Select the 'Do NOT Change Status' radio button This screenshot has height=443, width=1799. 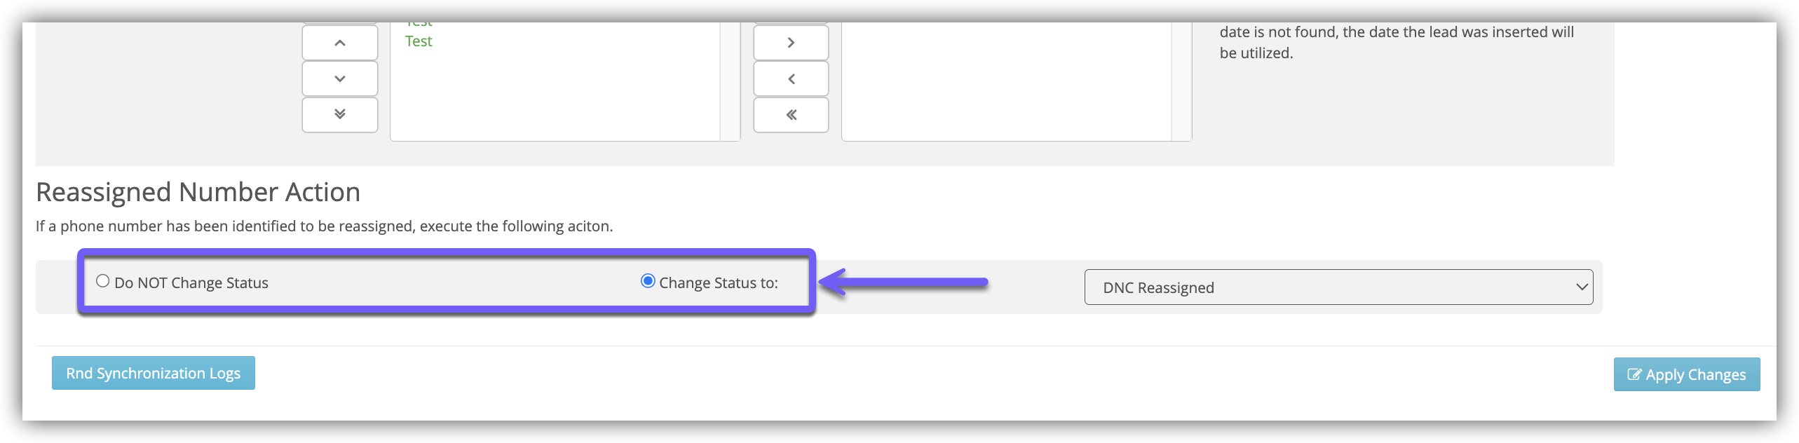tap(103, 281)
